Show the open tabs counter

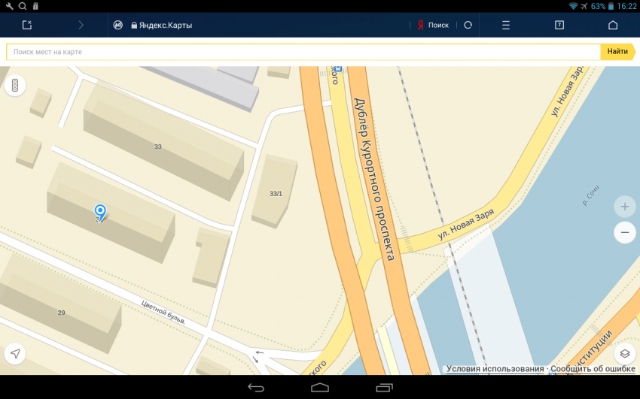click(x=559, y=25)
